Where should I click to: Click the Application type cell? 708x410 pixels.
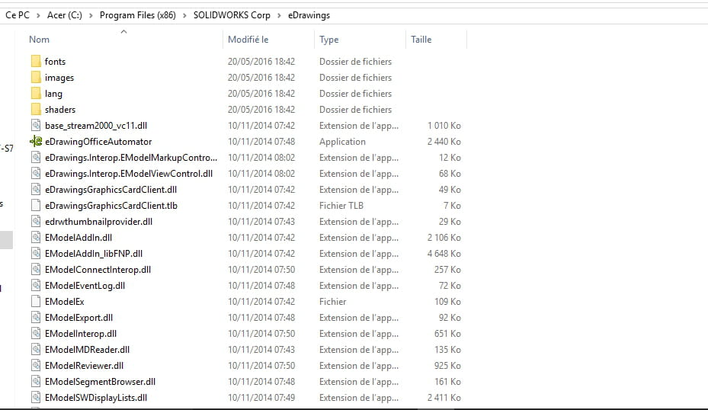[342, 141]
